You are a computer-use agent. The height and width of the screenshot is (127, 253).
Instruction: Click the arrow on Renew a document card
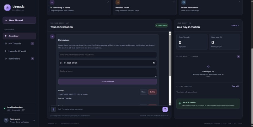pyautogui.click(x=239, y=2)
